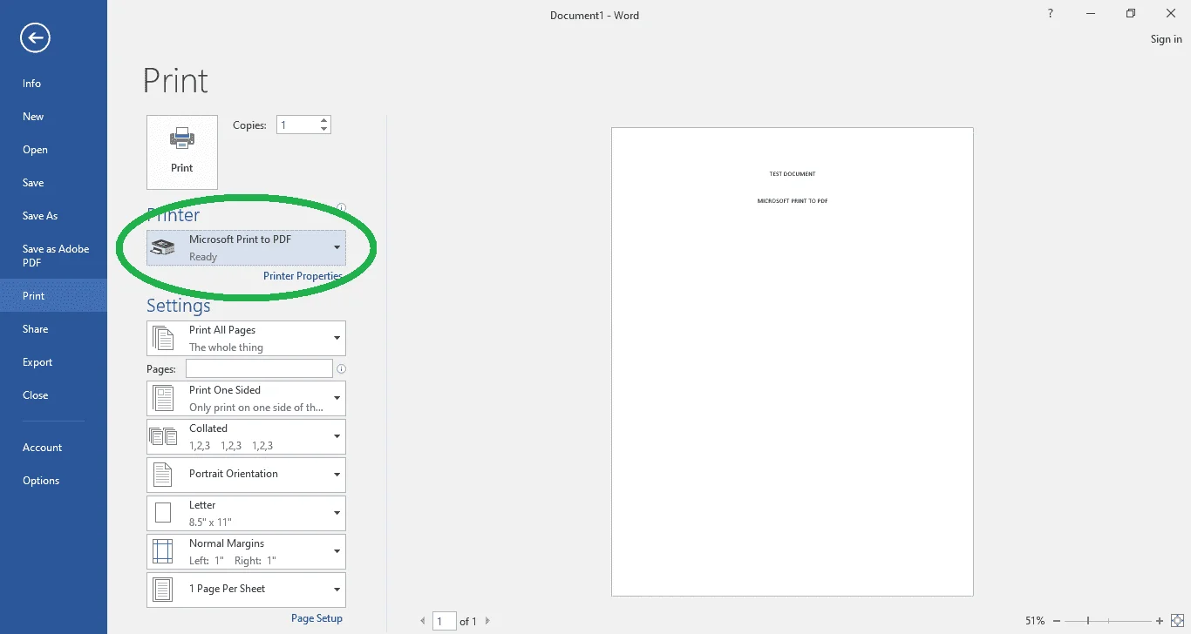Expand the Print One Sided dropdown
This screenshot has height=634, width=1191.
click(246, 398)
